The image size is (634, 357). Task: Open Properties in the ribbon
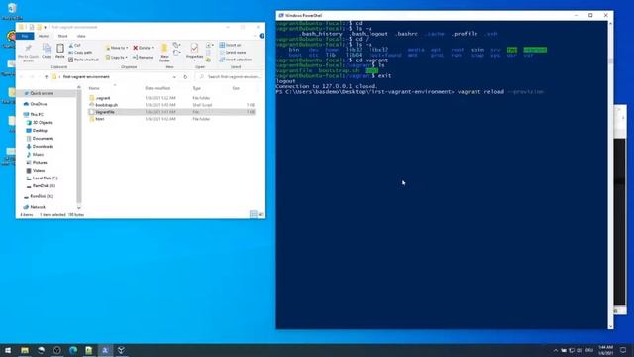tap(194, 52)
